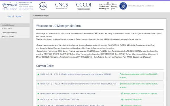Click the PN IV circular logo

click(x=43, y=6)
